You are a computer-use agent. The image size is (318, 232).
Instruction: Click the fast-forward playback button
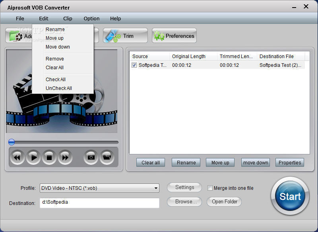point(65,157)
